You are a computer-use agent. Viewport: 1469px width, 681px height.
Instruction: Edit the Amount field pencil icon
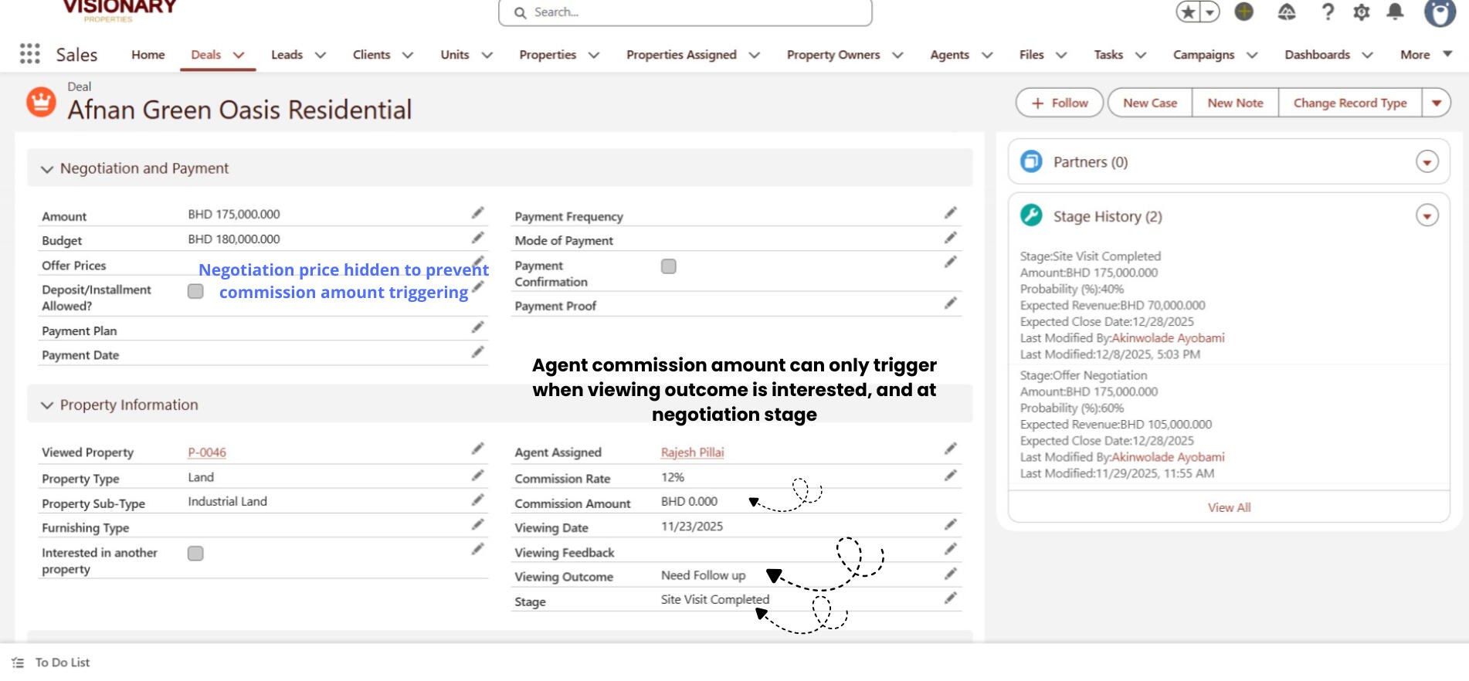point(477,213)
